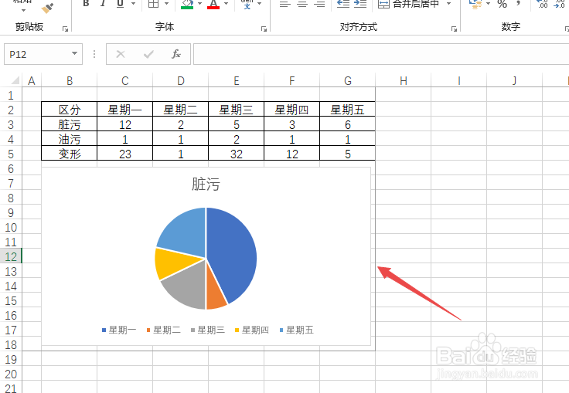Screen dimensions: 569x393
Task: Select 油污 row label cell
Action: pos(70,139)
